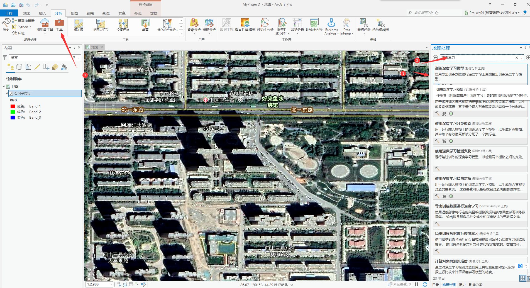
Task: Open the coordinate display format dropdown
Action: (x=292, y=285)
